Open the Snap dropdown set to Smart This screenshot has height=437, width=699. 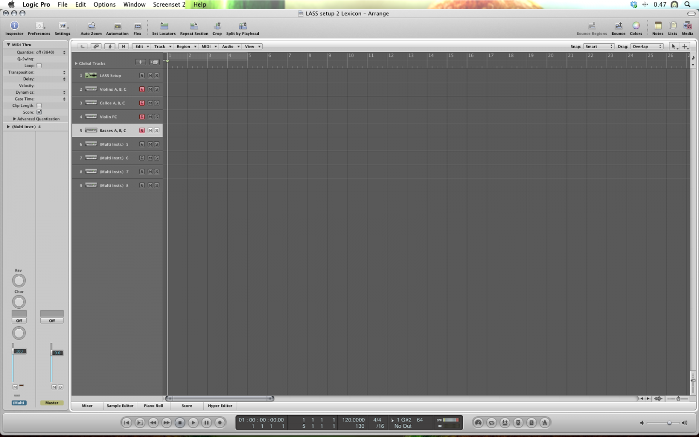599,47
